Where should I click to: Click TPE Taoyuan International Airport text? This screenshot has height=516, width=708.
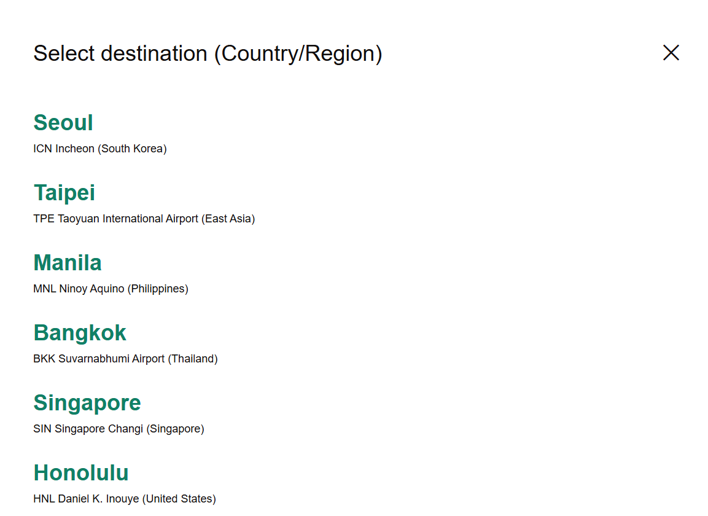(x=116, y=219)
